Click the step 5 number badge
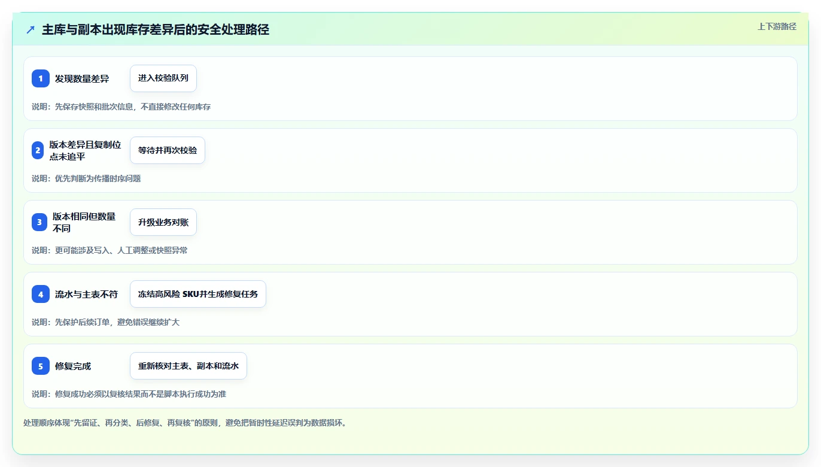821x467 pixels. click(x=41, y=366)
